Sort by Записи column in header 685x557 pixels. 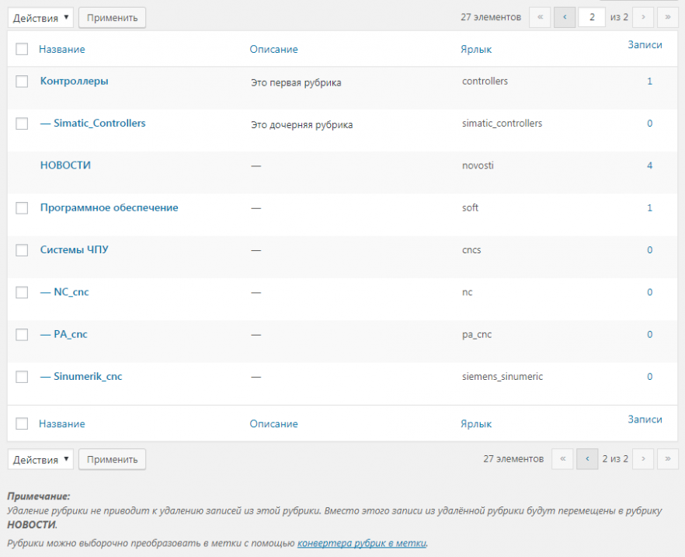click(645, 45)
